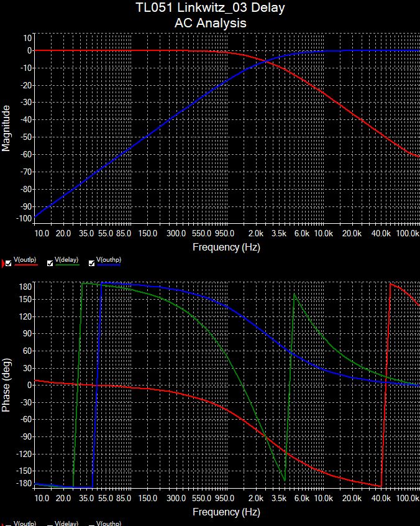Click the -20 tick on the Magnitude axis
Image resolution: width=420 pixels, height=526 pixels.
click(x=25, y=85)
